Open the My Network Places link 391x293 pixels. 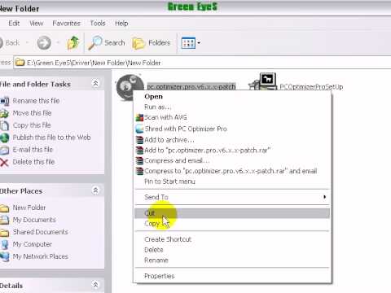41,256
